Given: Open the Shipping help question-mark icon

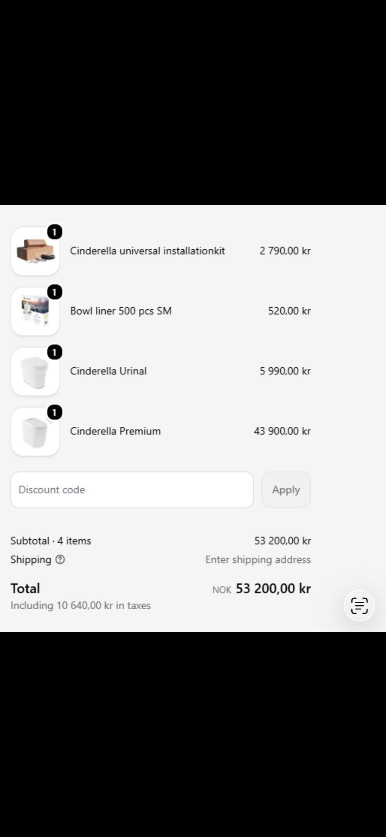Looking at the screenshot, I should point(60,559).
